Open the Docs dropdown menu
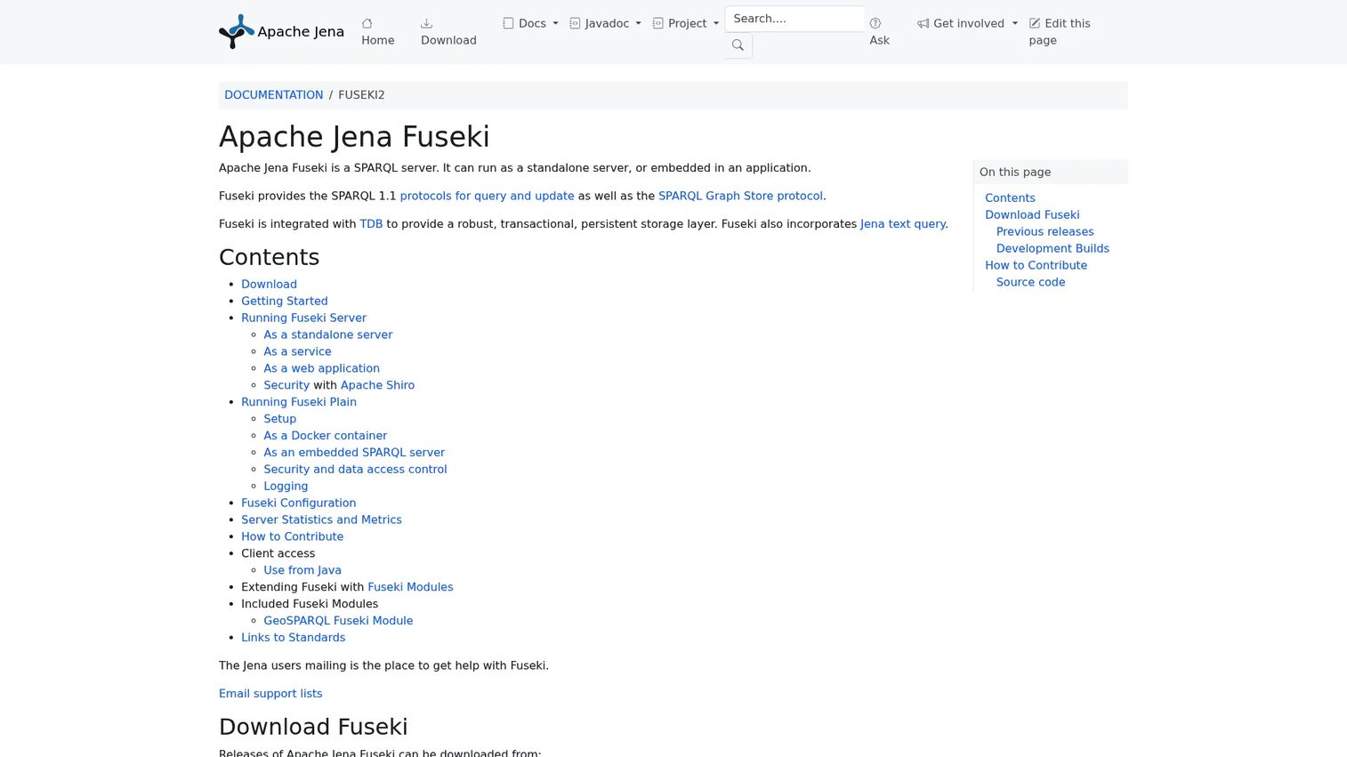The width and height of the screenshot is (1347, 757). pos(530,23)
